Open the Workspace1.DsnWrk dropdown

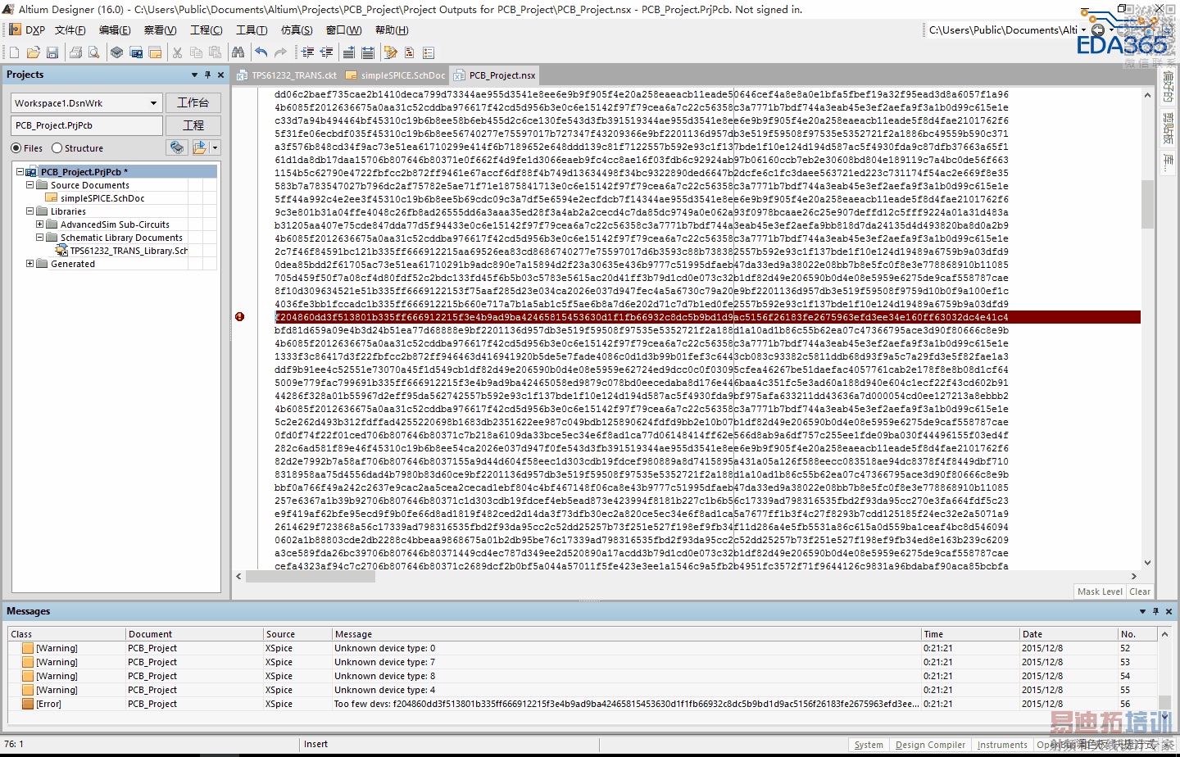click(x=153, y=103)
